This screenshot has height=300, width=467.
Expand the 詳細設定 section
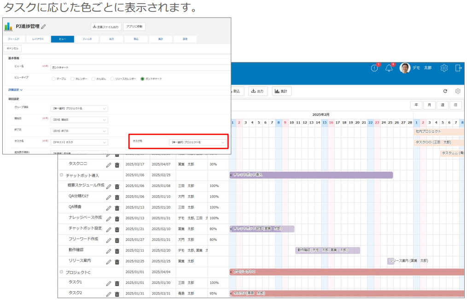[x=15, y=90]
